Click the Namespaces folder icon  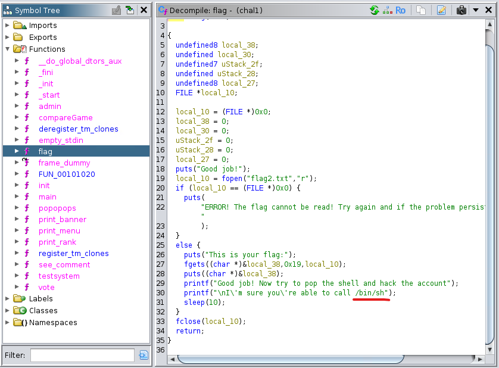click(x=20, y=323)
